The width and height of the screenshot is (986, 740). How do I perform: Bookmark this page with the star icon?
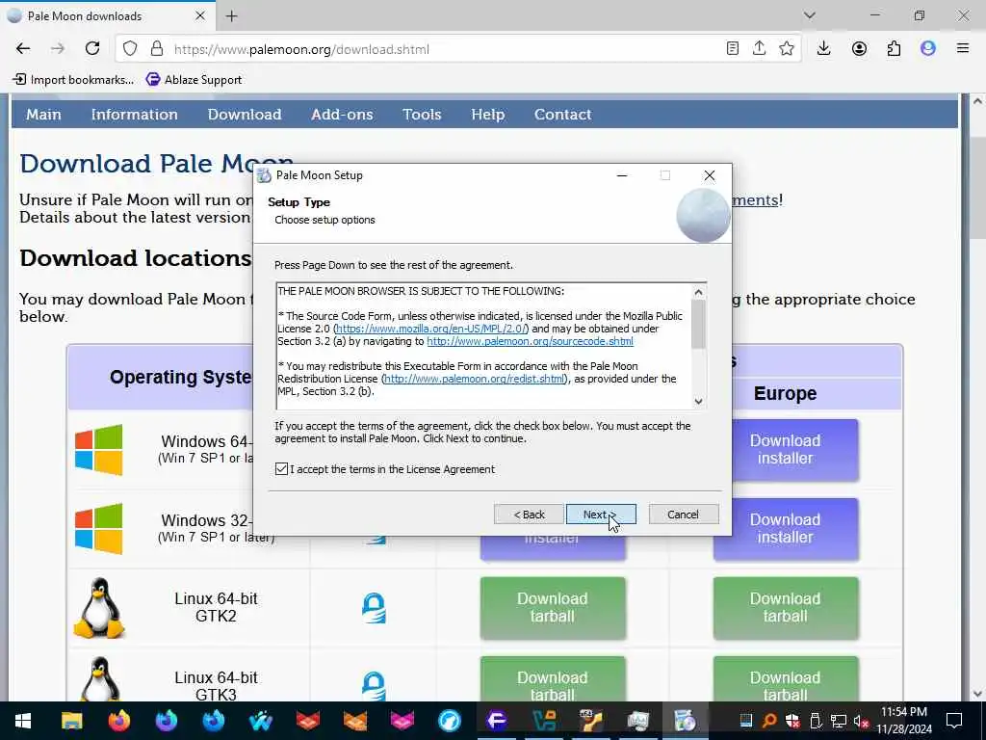pos(786,48)
